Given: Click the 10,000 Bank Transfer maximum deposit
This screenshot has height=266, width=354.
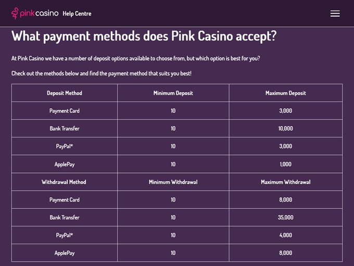Looking at the screenshot, I should [285, 129].
